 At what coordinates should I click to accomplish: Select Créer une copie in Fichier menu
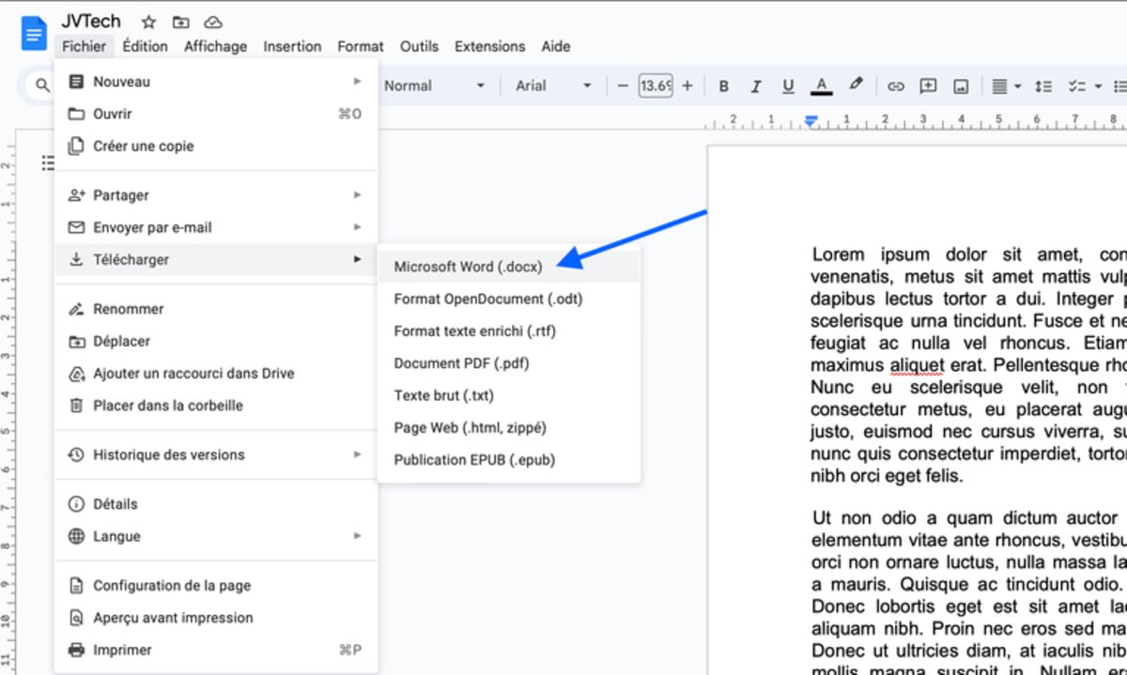pyautogui.click(x=143, y=146)
